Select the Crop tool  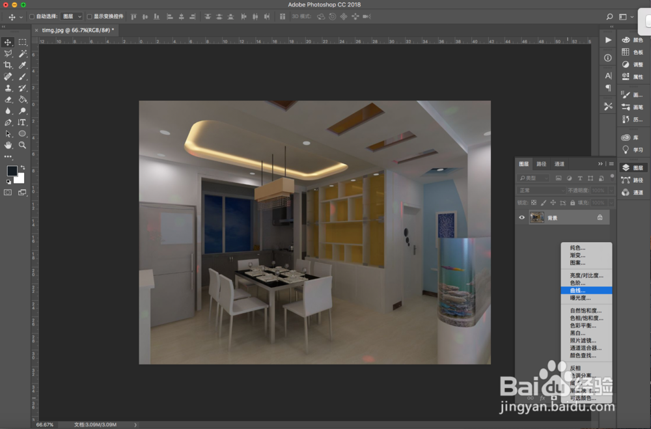point(8,65)
